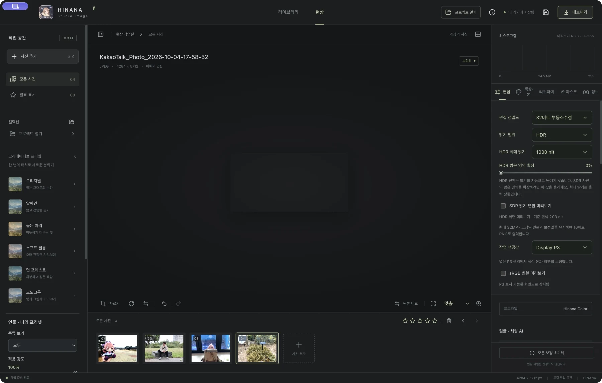This screenshot has width=602, height=383.
Task: Open the Info tab
Action: tap(591, 92)
